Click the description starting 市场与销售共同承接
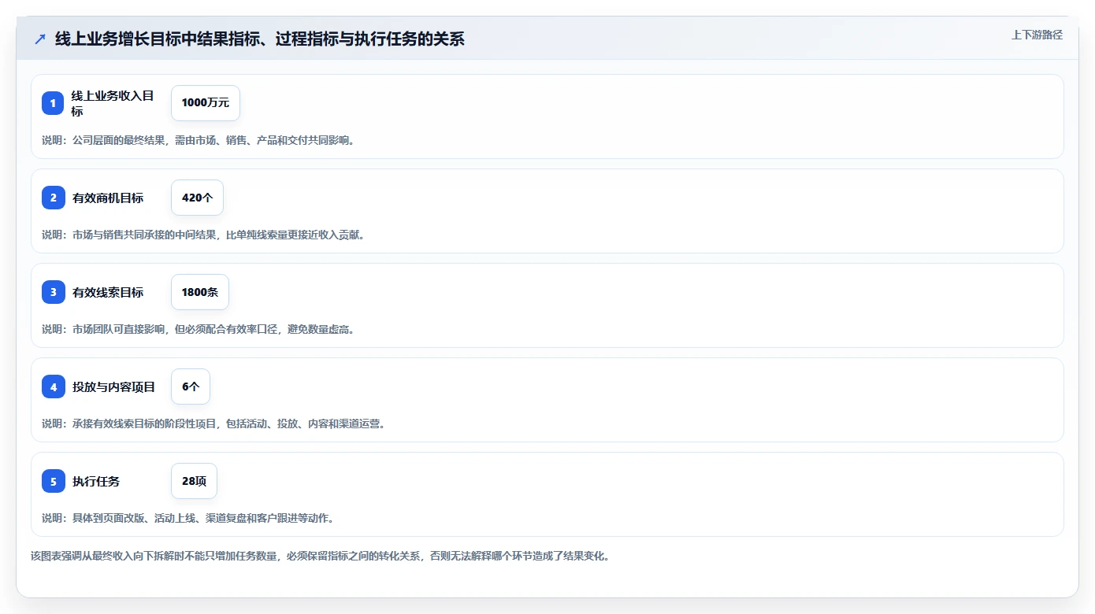The height and width of the screenshot is (614, 1095). 203,235
